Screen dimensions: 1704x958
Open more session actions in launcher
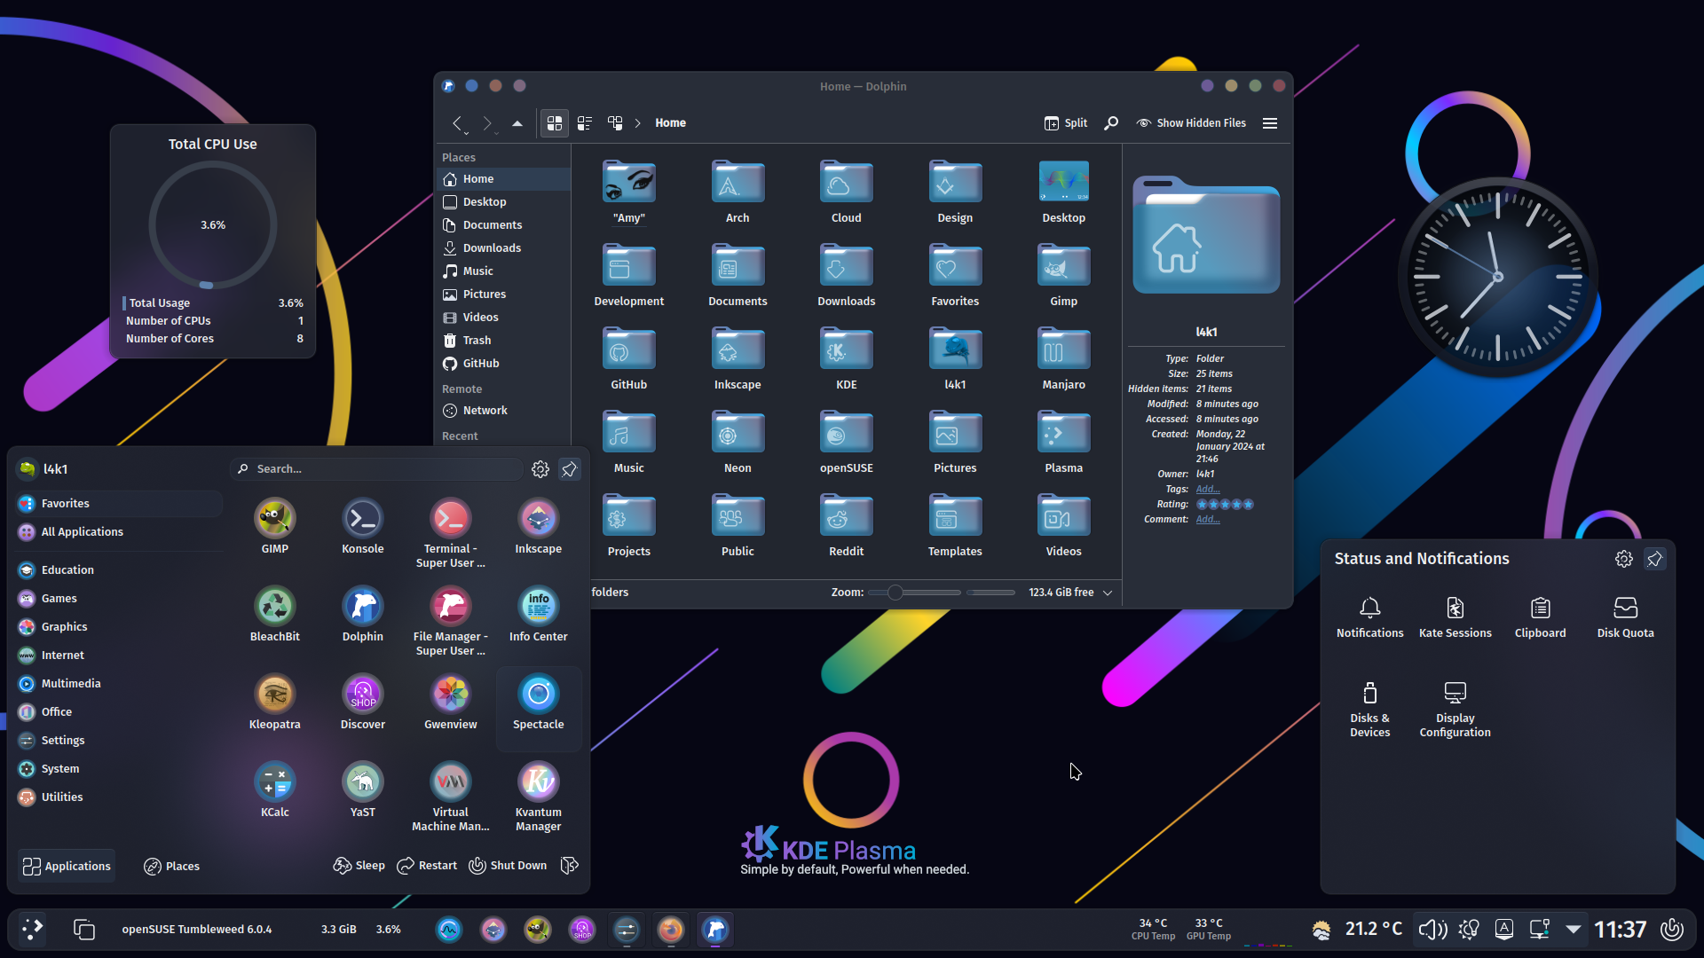[570, 865]
